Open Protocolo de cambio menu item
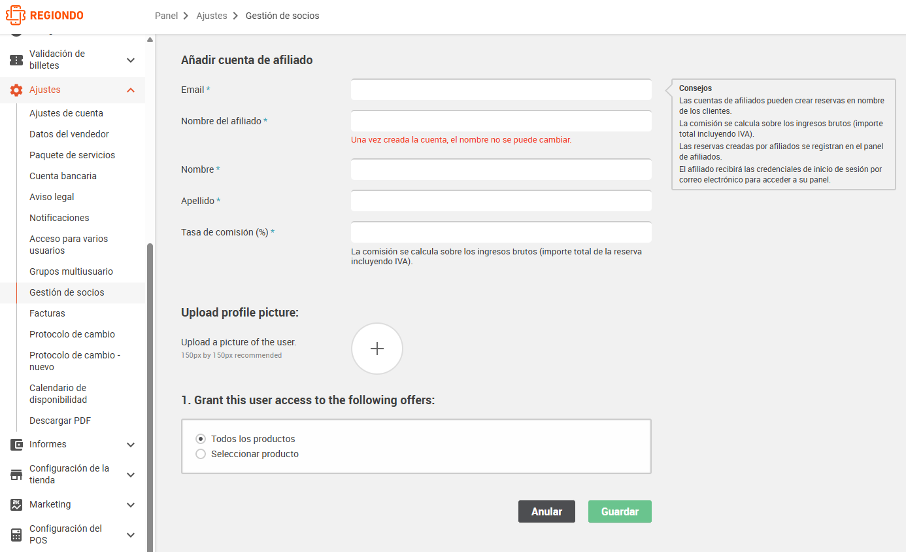This screenshot has height=552, width=906. point(72,334)
